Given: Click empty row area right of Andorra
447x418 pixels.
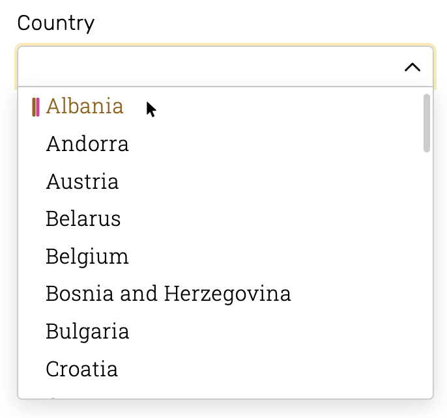Looking at the screenshot, I should click(274, 144).
